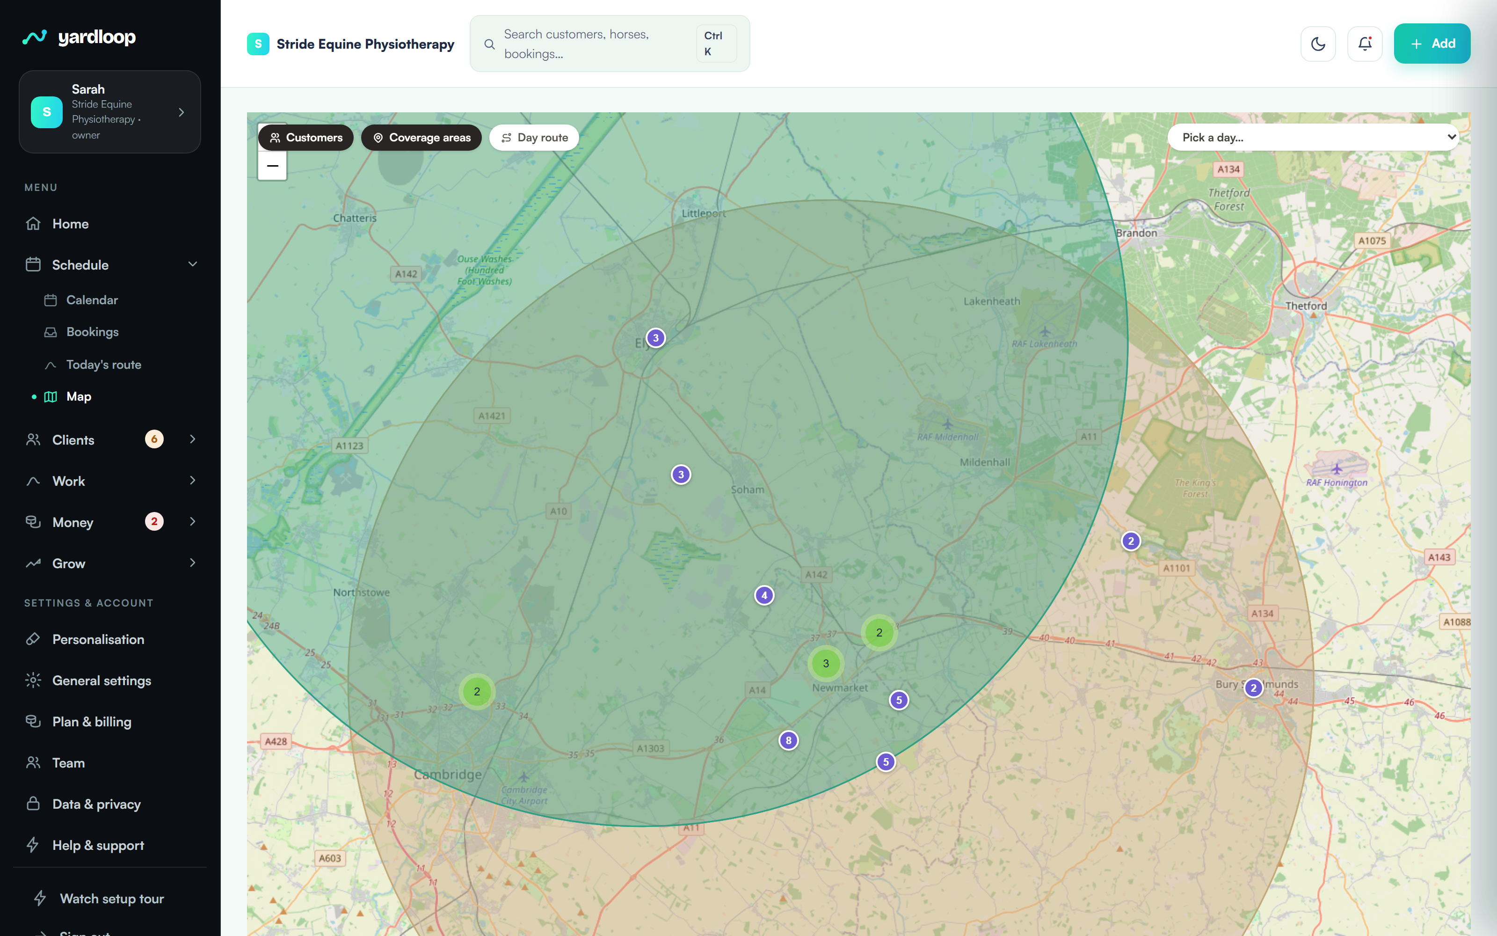Click the marker 3 west of Soham
Viewport: 1497px width, 936px height.
coord(681,475)
